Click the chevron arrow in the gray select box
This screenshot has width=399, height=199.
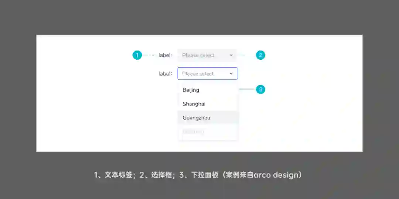[231, 55]
